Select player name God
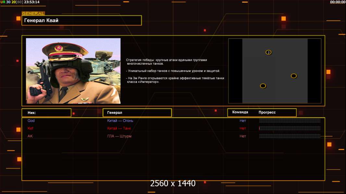The height and width of the screenshot is (194, 346). coord(31,121)
